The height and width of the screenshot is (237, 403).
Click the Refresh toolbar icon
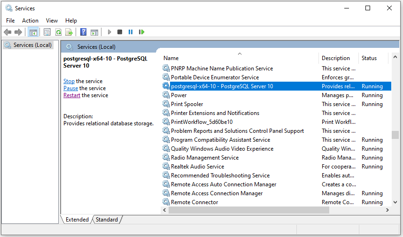point(58,32)
